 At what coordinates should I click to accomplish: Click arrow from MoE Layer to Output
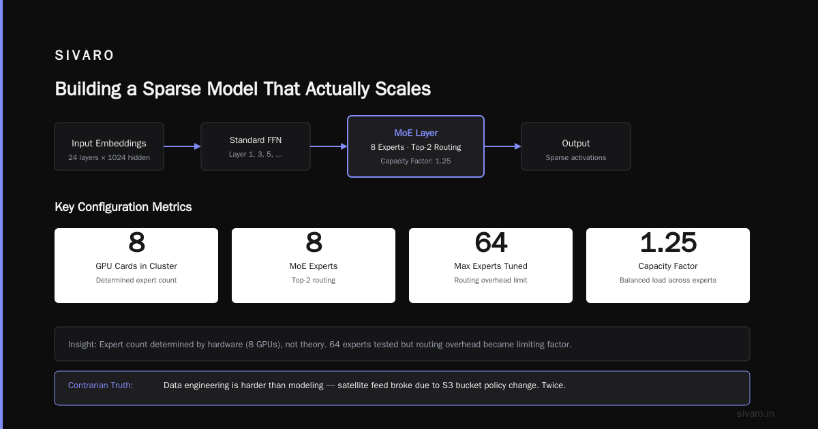click(502, 146)
